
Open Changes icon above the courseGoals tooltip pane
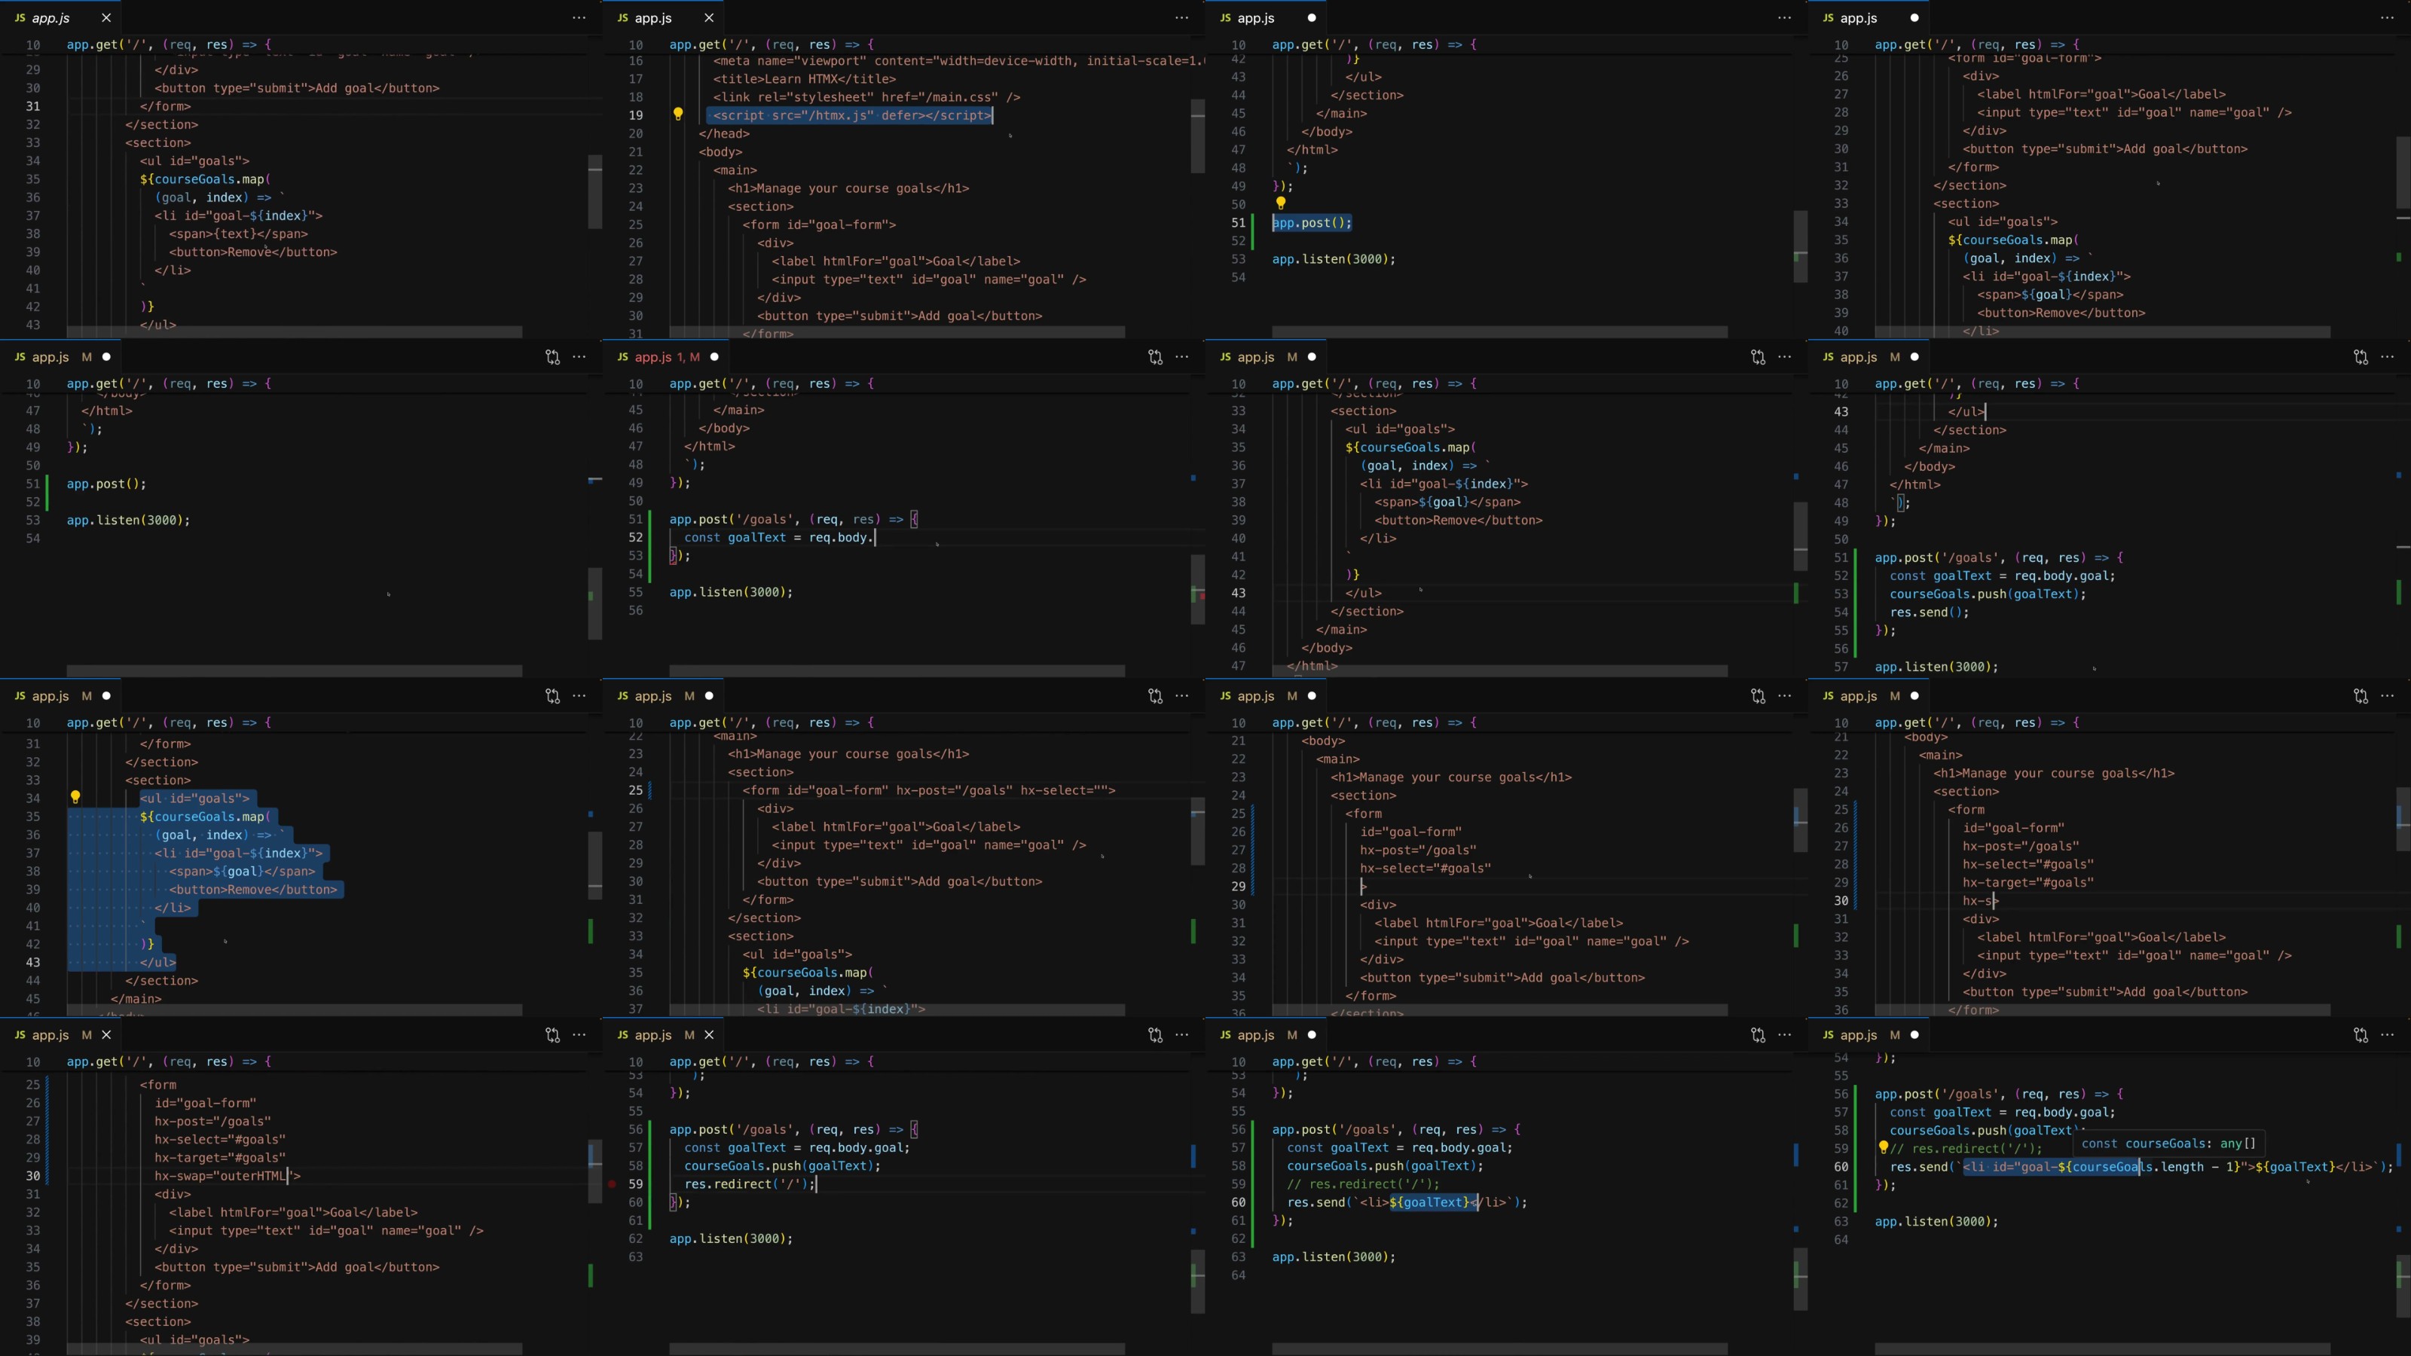click(x=2361, y=1034)
